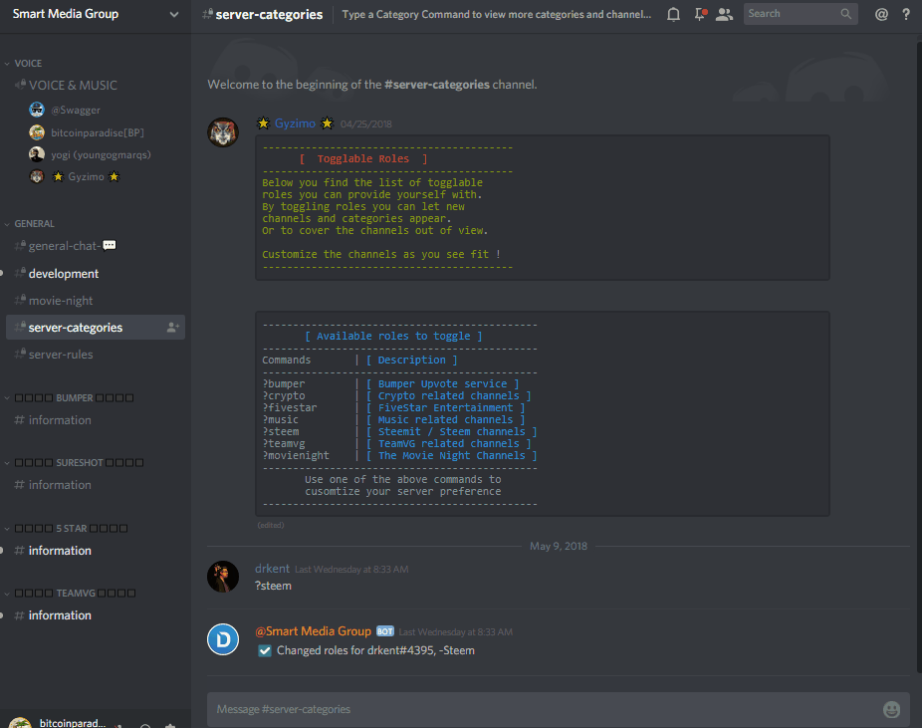The height and width of the screenshot is (728, 922).
Task: Open the emoji picker
Action: pyautogui.click(x=891, y=709)
